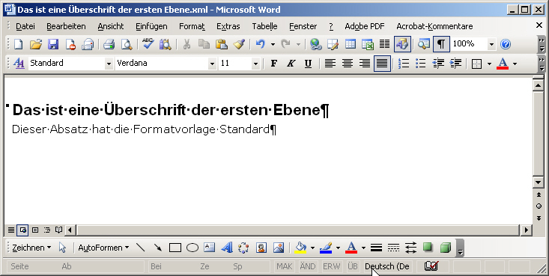Toggle italic formatting (K)
Image resolution: width=549 pixels, height=276 pixels.
(x=291, y=64)
